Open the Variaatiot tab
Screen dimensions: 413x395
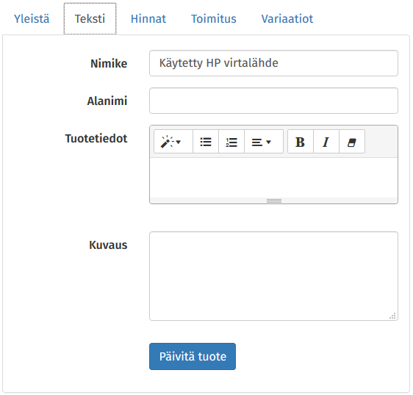click(x=287, y=19)
